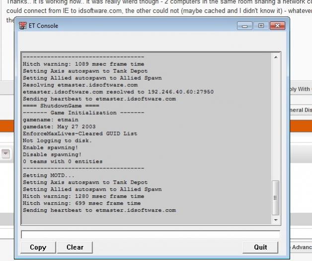Click the partially hidden Advanced button
312x261 pixels.
(x=301, y=247)
